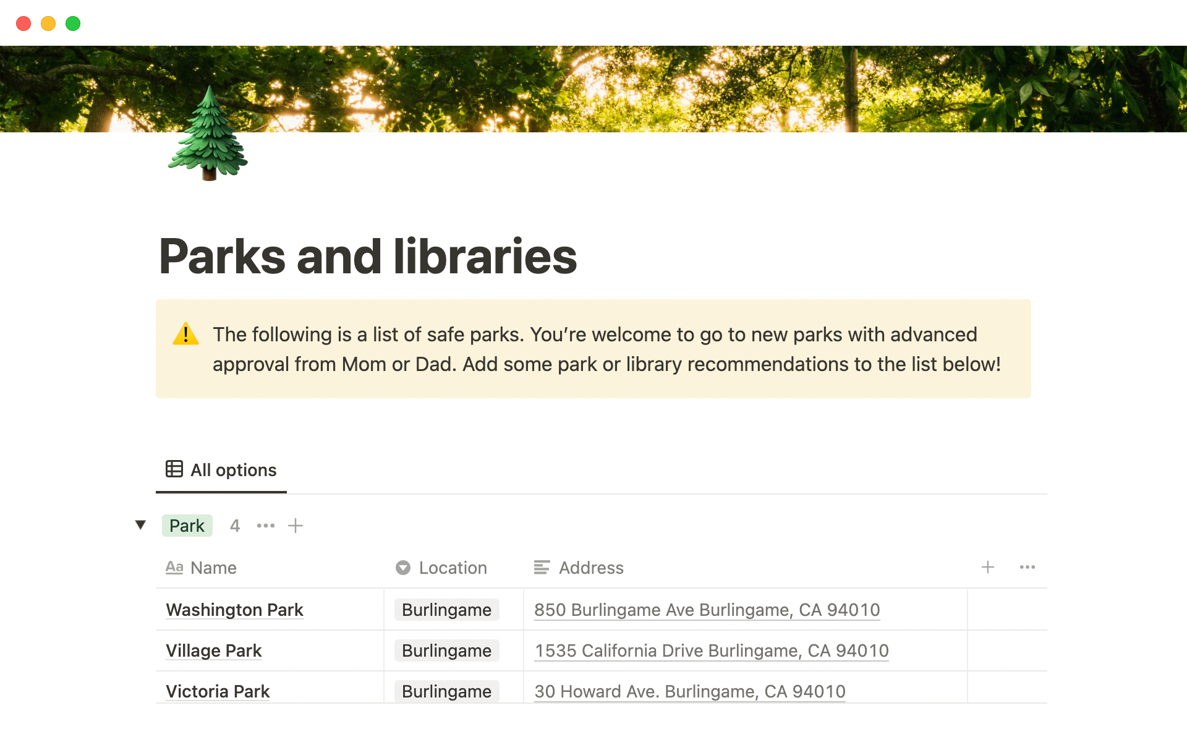
Task: Click the 1535 California Drive address
Action: (x=711, y=650)
